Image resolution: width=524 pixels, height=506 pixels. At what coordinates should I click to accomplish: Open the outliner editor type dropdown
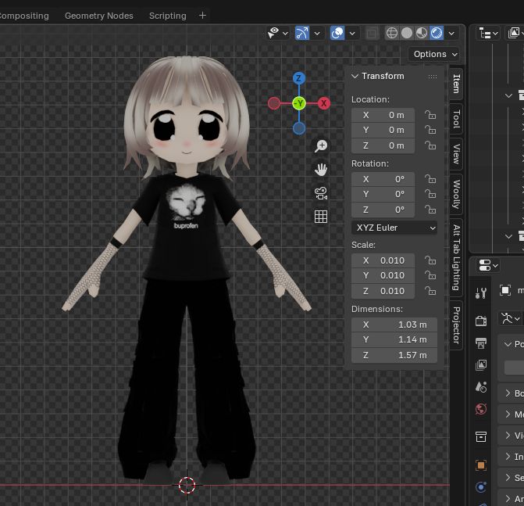click(488, 33)
